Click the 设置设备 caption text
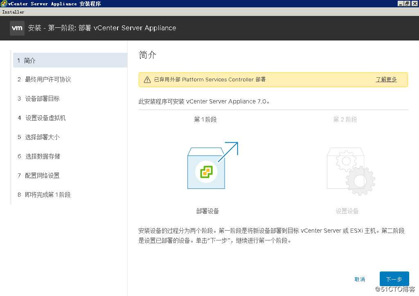419x296 pixels. (347, 211)
